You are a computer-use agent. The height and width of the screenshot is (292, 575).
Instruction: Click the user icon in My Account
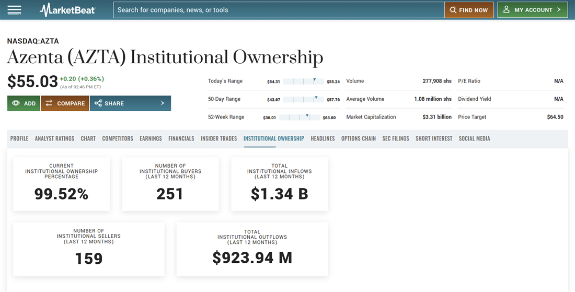(x=507, y=10)
